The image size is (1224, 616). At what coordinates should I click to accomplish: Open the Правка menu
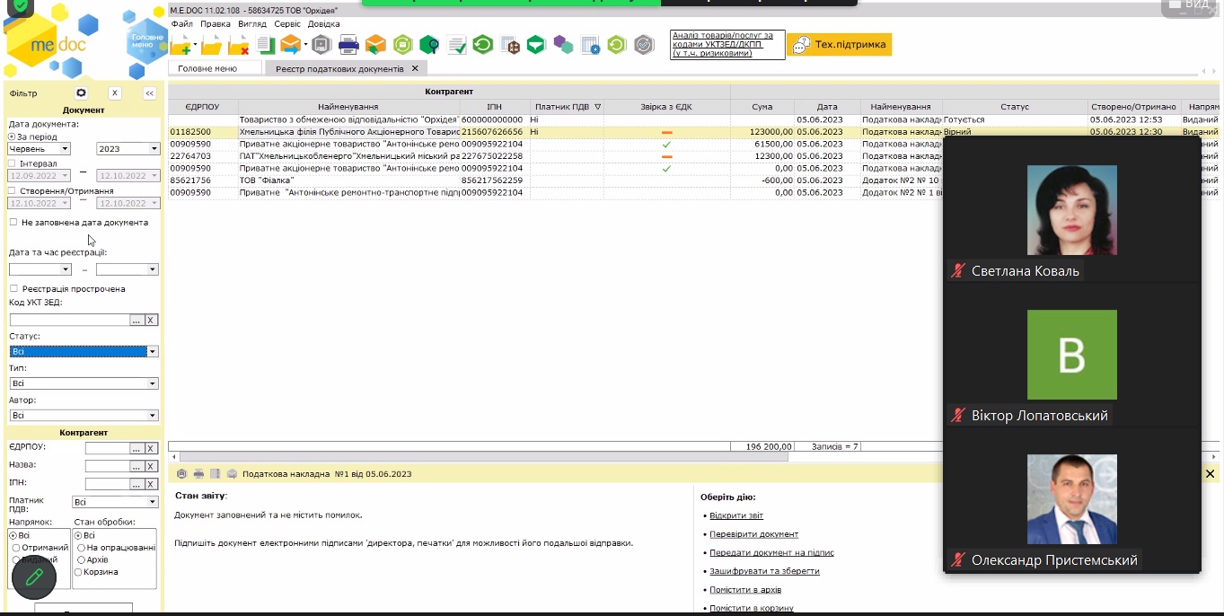tap(216, 24)
